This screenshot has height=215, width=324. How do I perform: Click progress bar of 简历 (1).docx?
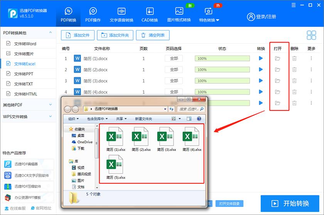[x=222, y=59]
